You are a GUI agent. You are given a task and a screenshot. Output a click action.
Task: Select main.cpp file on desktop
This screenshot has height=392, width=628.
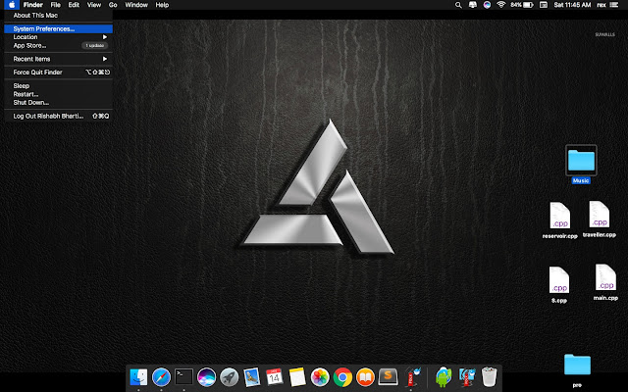[605, 282]
